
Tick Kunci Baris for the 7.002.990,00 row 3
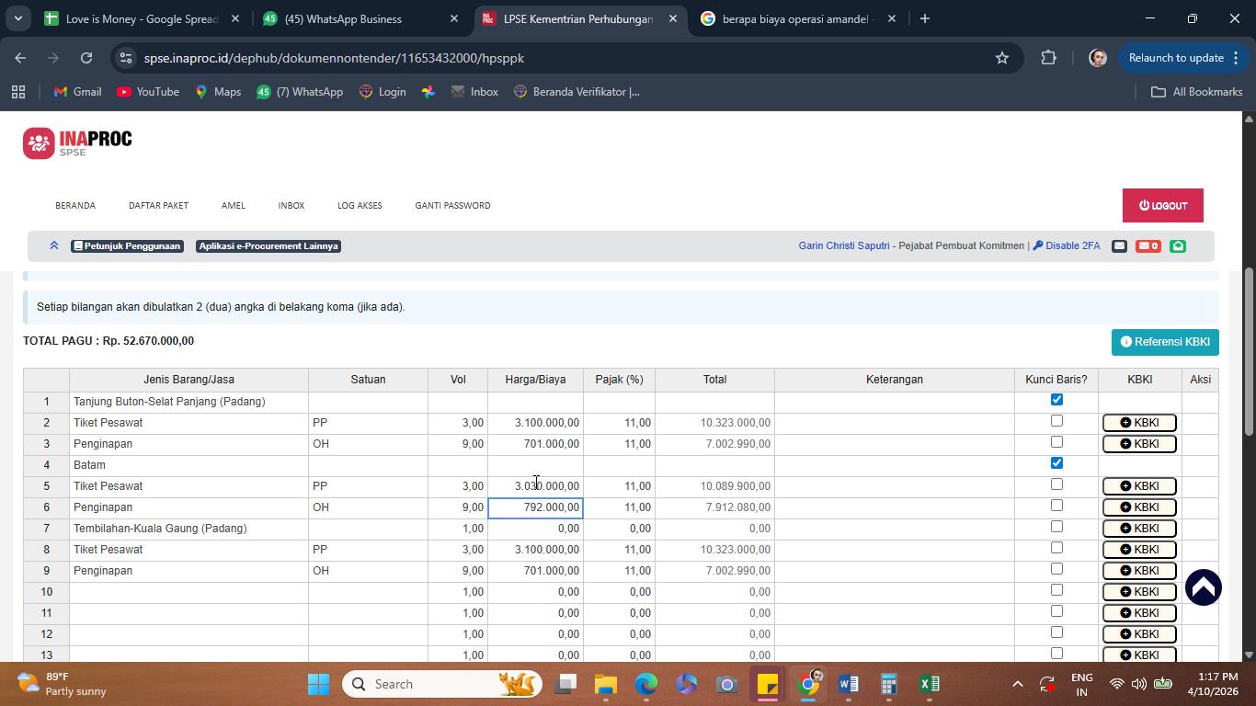pos(1056,442)
